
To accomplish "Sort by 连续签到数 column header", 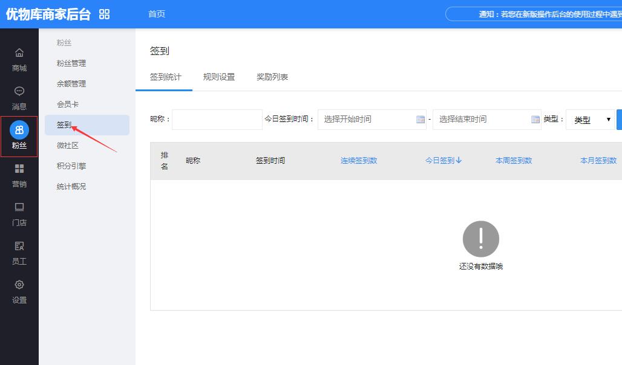I will tap(359, 161).
